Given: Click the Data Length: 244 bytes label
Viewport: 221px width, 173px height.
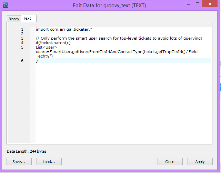Looking at the screenshot, I should click(x=27, y=151).
